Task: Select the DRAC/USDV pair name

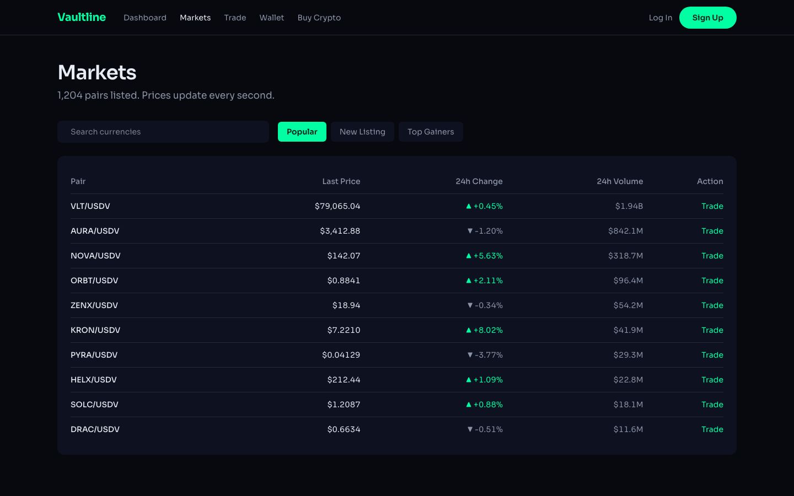Action: 95,429
